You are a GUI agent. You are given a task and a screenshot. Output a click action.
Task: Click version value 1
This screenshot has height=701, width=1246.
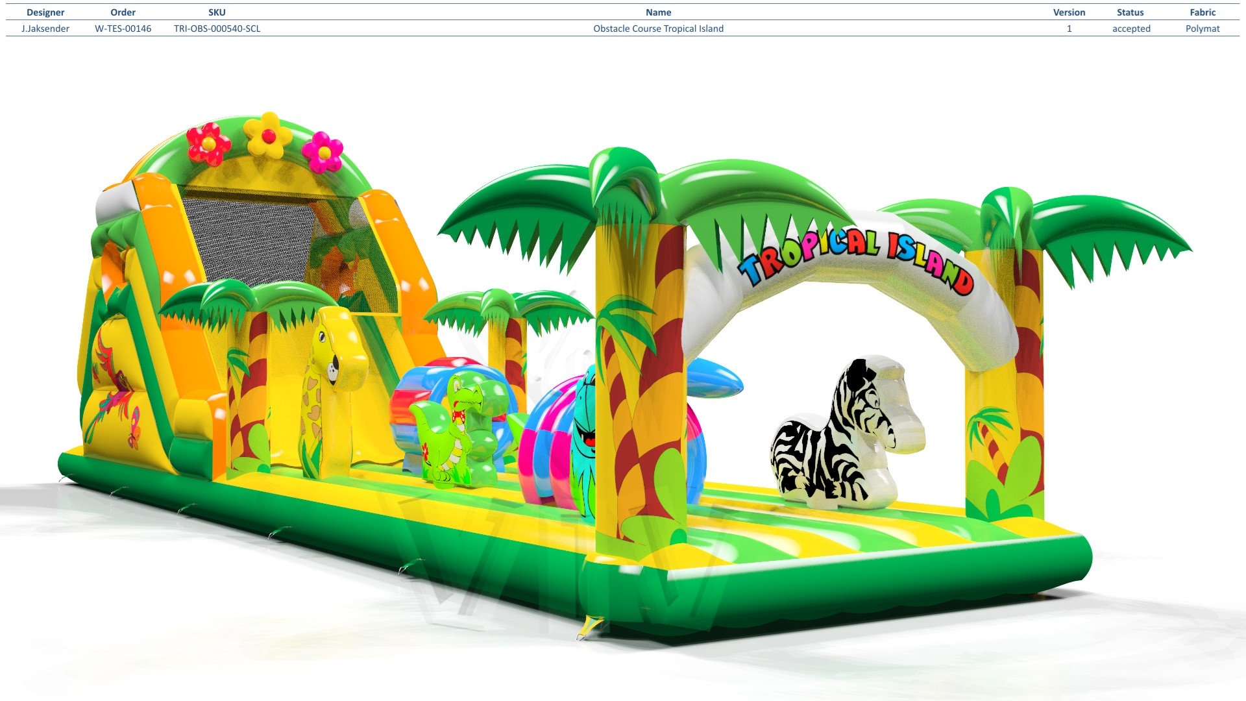point(1069,29)
